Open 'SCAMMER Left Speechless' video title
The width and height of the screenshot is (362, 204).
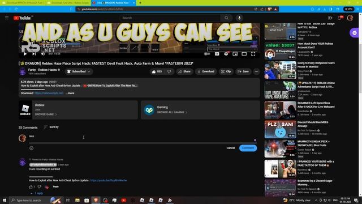[x=316, y=105]
